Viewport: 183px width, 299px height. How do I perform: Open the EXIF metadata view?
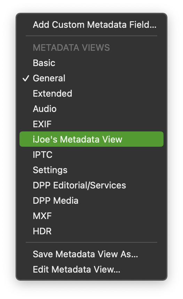pyautogui.click(x=91, y=124)
